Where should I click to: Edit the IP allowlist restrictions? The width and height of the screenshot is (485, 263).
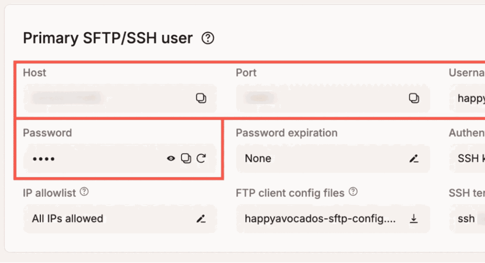(x=201, y=219)
